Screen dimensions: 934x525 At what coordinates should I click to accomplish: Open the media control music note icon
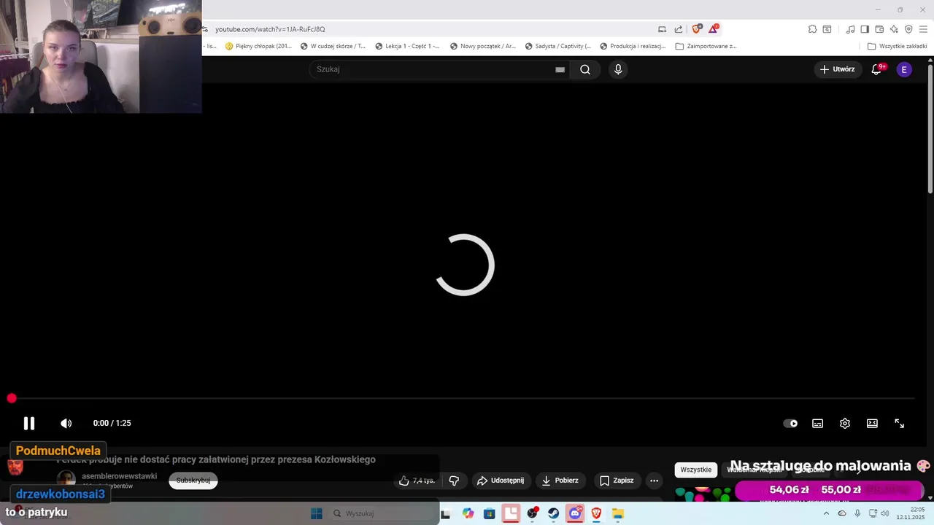click(x=850, y=29)
